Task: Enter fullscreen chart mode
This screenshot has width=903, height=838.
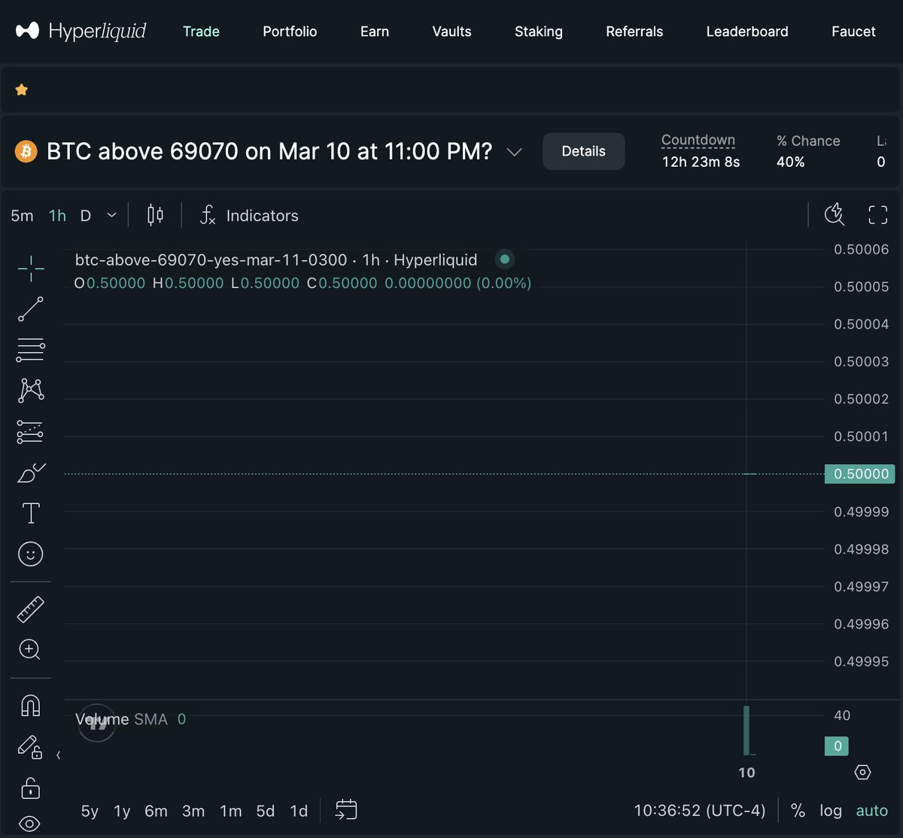Action: click(x=877, y=215)
